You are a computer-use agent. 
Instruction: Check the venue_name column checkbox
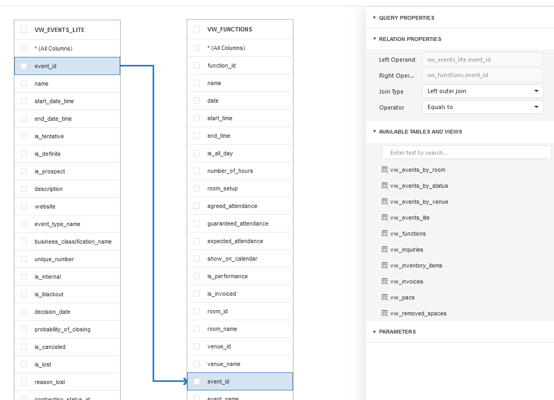coord(197,364)
